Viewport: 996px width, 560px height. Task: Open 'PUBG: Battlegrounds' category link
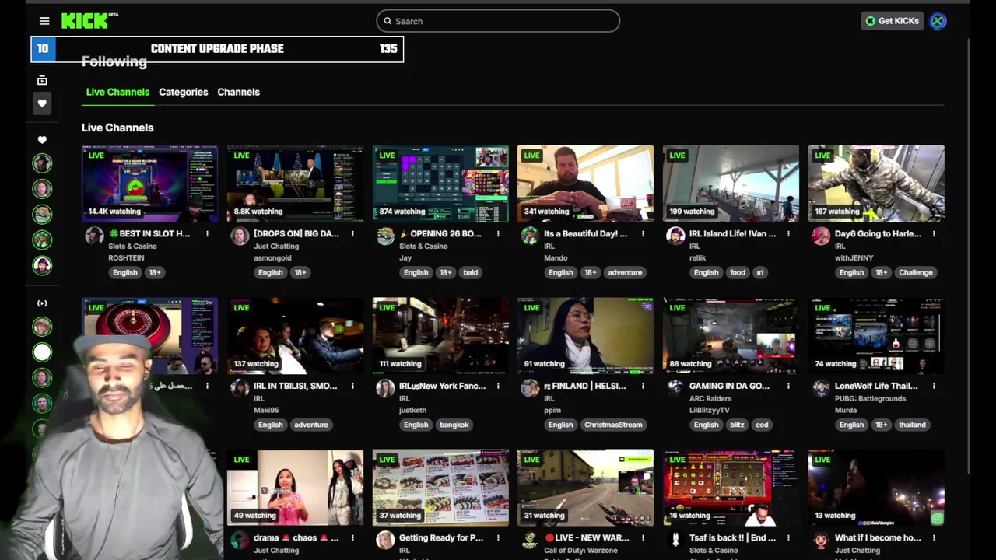(x=871, y=398)
